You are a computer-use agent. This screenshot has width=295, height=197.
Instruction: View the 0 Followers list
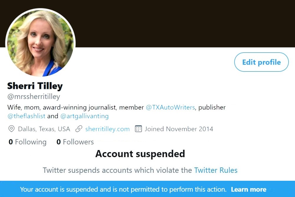75,142
